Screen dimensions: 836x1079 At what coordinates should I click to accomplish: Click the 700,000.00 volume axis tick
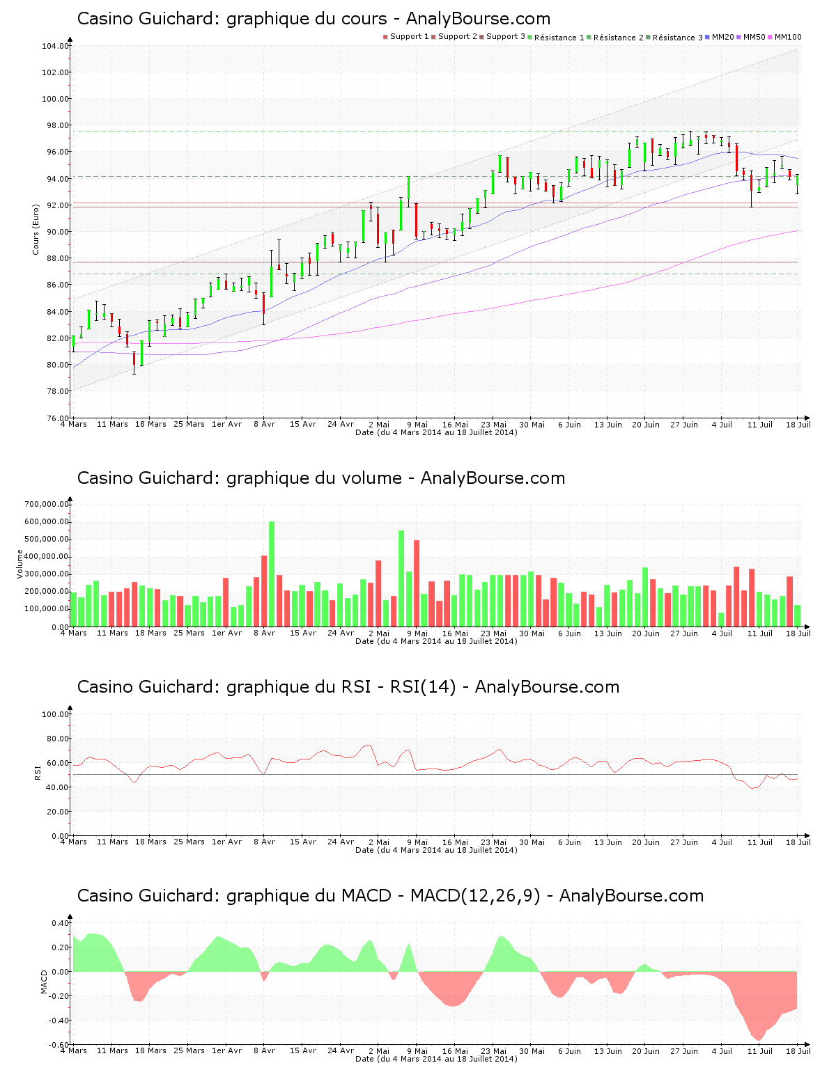(47, 504)
